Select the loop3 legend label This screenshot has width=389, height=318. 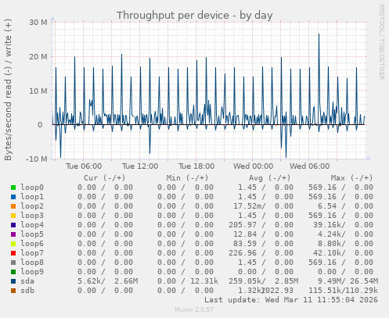coord(32,216)
